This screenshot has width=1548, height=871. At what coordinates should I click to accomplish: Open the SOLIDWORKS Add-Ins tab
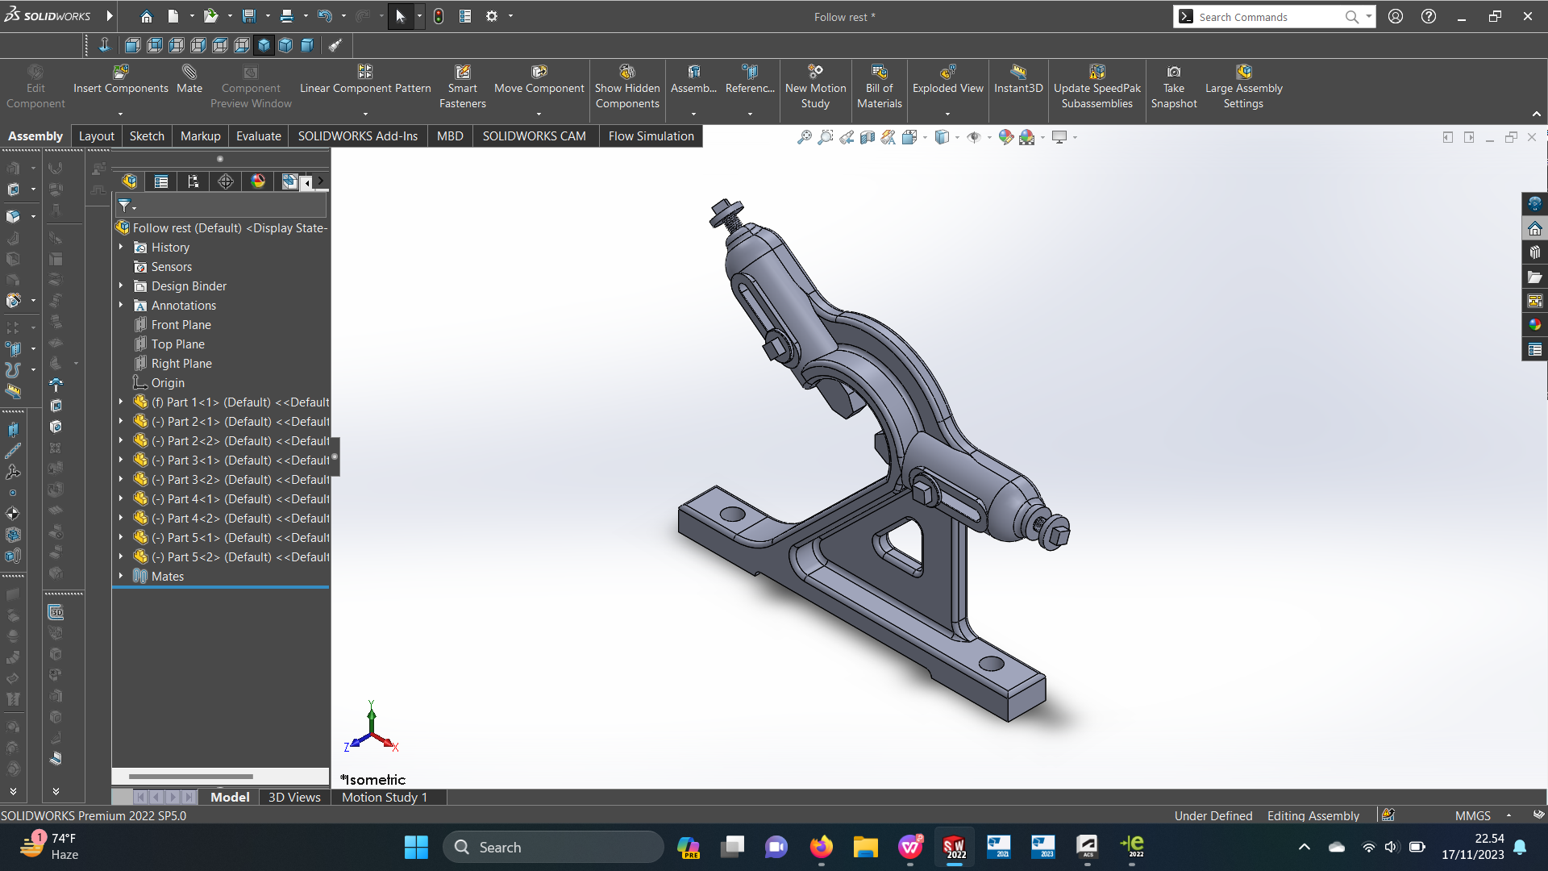(358, 136)
